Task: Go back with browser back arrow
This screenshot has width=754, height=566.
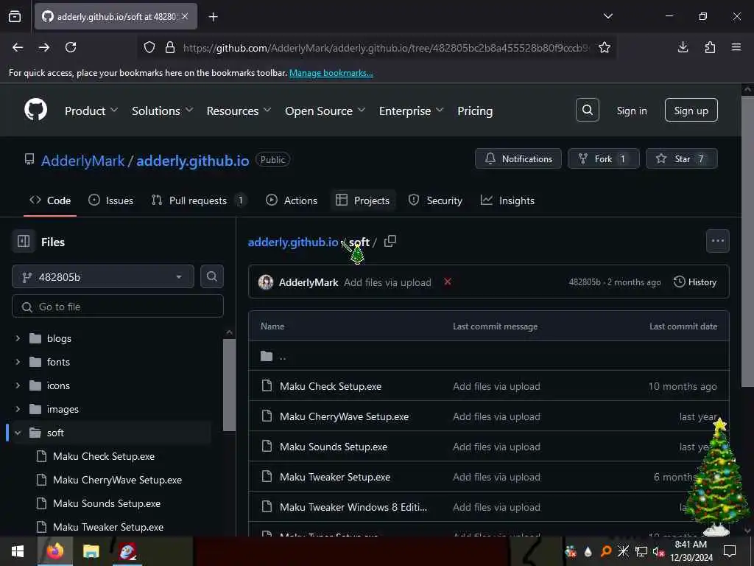Action: pyautogui.click(x=18, y=47)
